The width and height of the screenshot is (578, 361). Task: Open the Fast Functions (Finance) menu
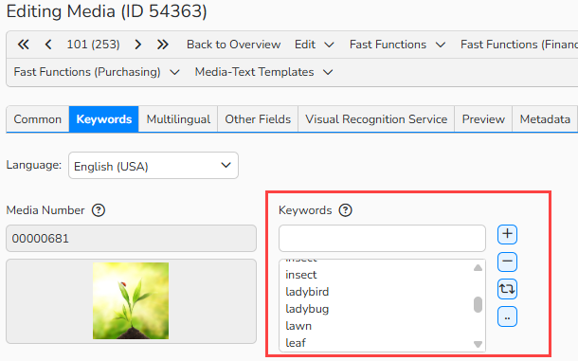click(x=519, y=45)
